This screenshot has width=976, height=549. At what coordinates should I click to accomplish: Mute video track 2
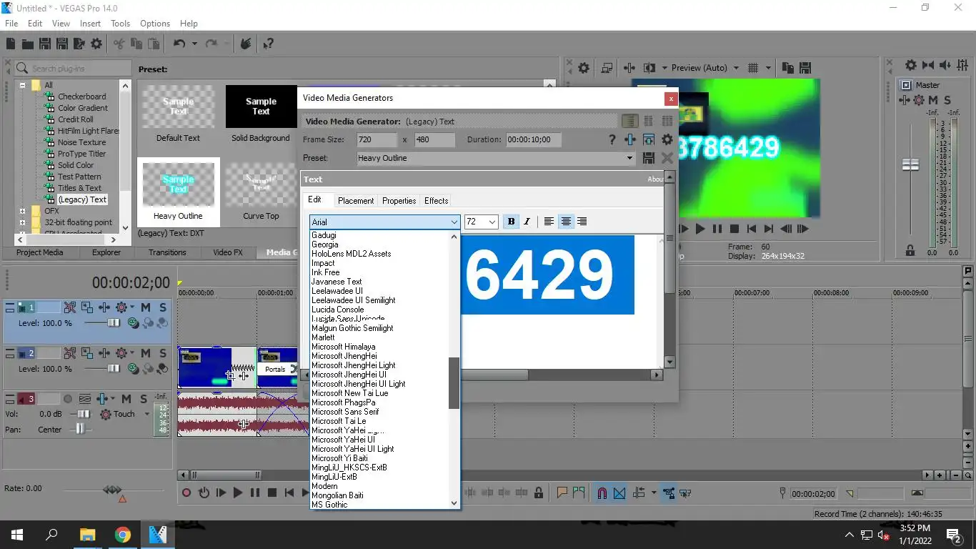145,353
